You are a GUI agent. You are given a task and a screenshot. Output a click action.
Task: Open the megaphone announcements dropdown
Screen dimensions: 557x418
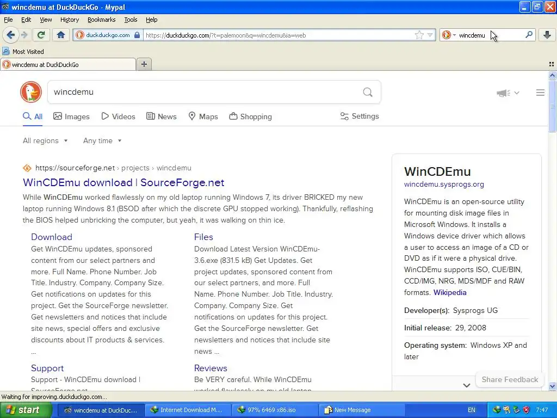508,93
